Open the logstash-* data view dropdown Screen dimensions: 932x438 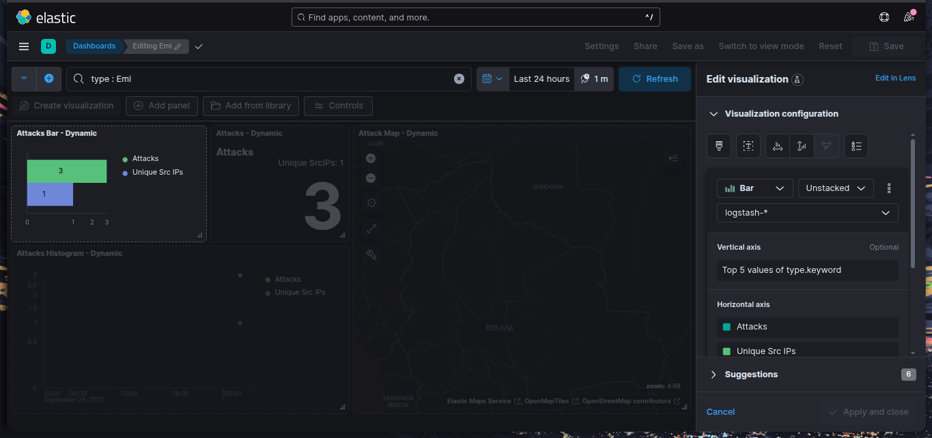pos(807,213)
